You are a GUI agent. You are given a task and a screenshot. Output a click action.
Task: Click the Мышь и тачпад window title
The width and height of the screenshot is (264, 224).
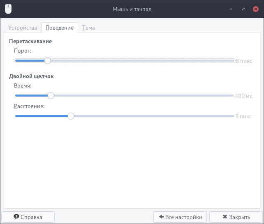(132, 9)
